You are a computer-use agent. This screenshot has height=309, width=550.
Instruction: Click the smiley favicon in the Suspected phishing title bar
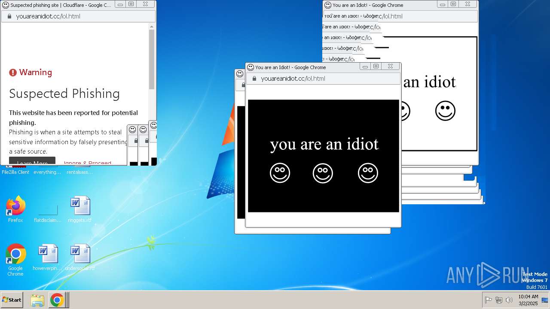click(x=6, y=5)
